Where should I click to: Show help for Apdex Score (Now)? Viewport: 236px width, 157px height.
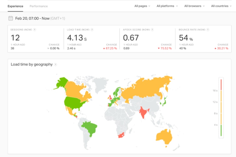pos(152,30)
